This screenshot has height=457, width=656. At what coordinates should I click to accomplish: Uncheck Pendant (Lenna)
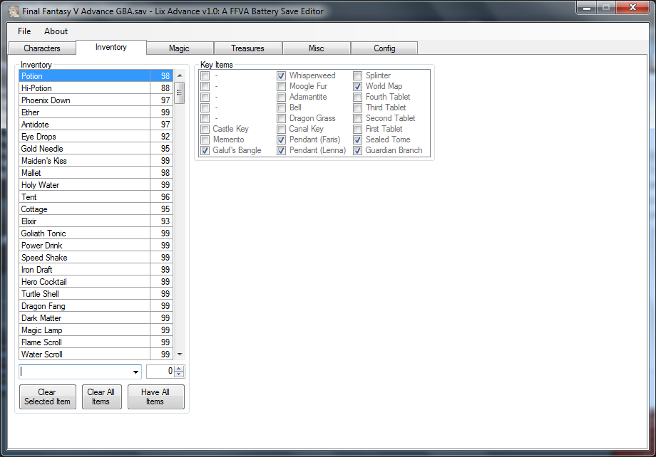click(281, 151)
